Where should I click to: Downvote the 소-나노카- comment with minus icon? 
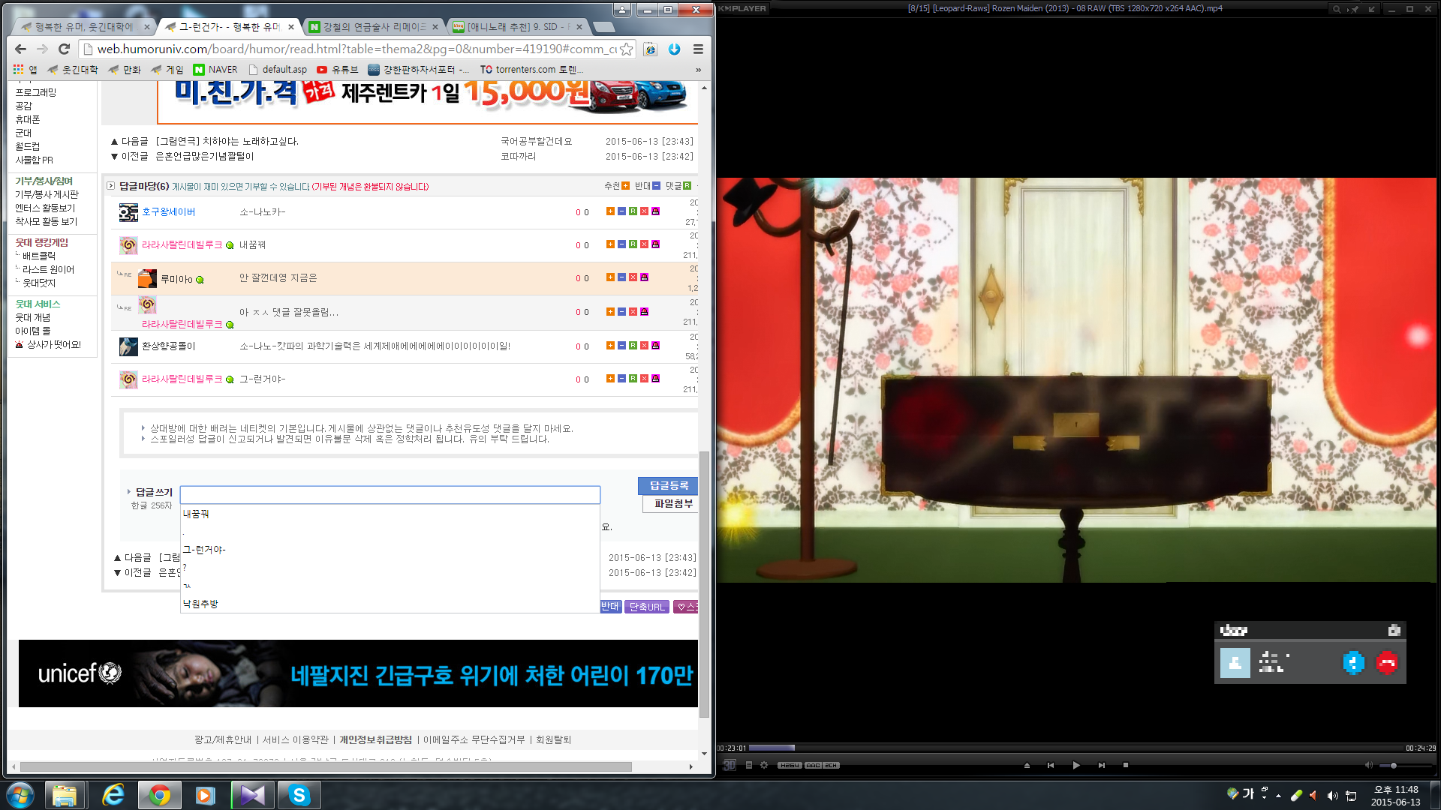[621, 211]
